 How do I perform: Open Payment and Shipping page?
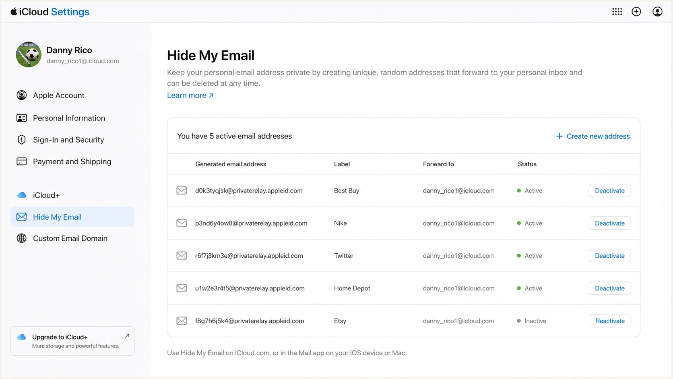tap(72, 162)
